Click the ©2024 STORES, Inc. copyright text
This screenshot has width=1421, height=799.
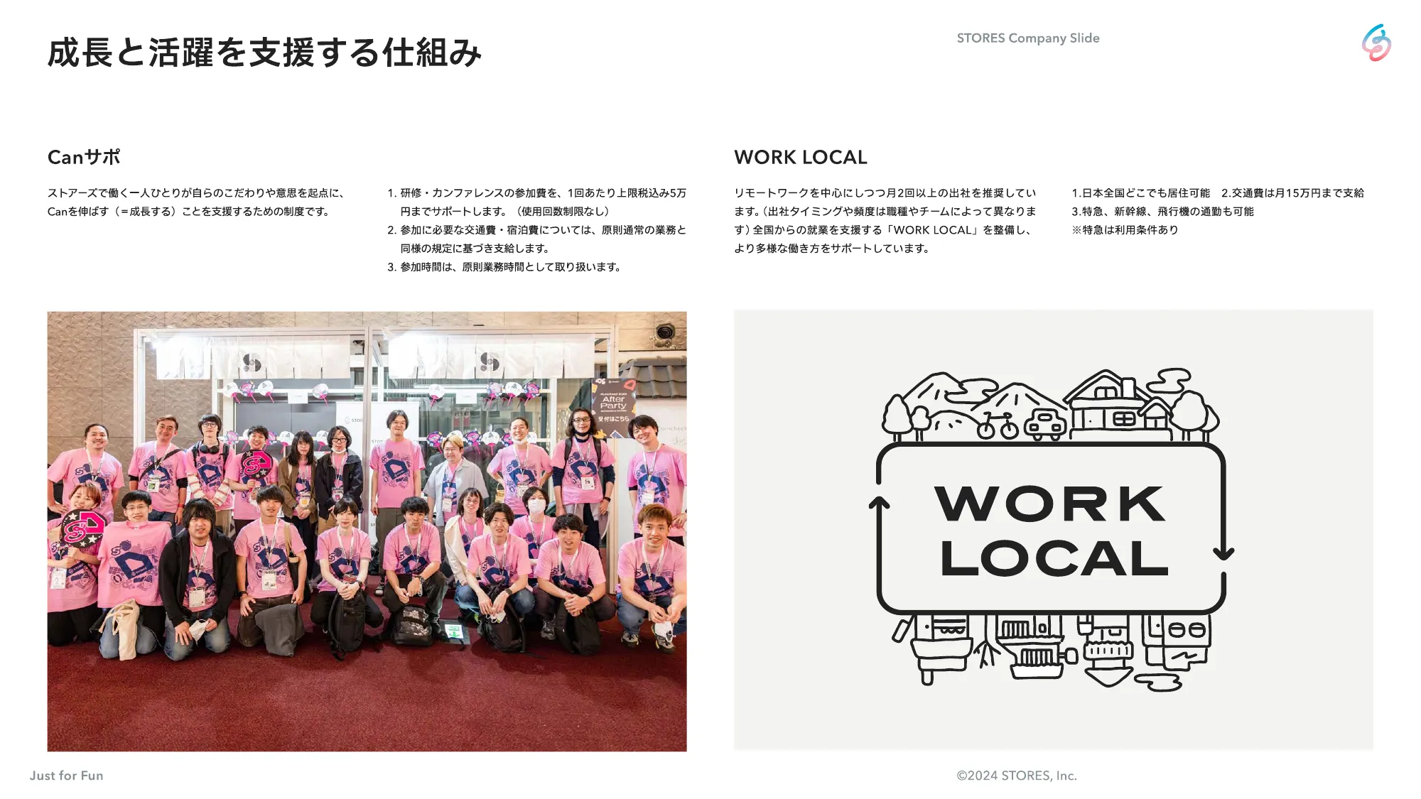[1016, 776]
